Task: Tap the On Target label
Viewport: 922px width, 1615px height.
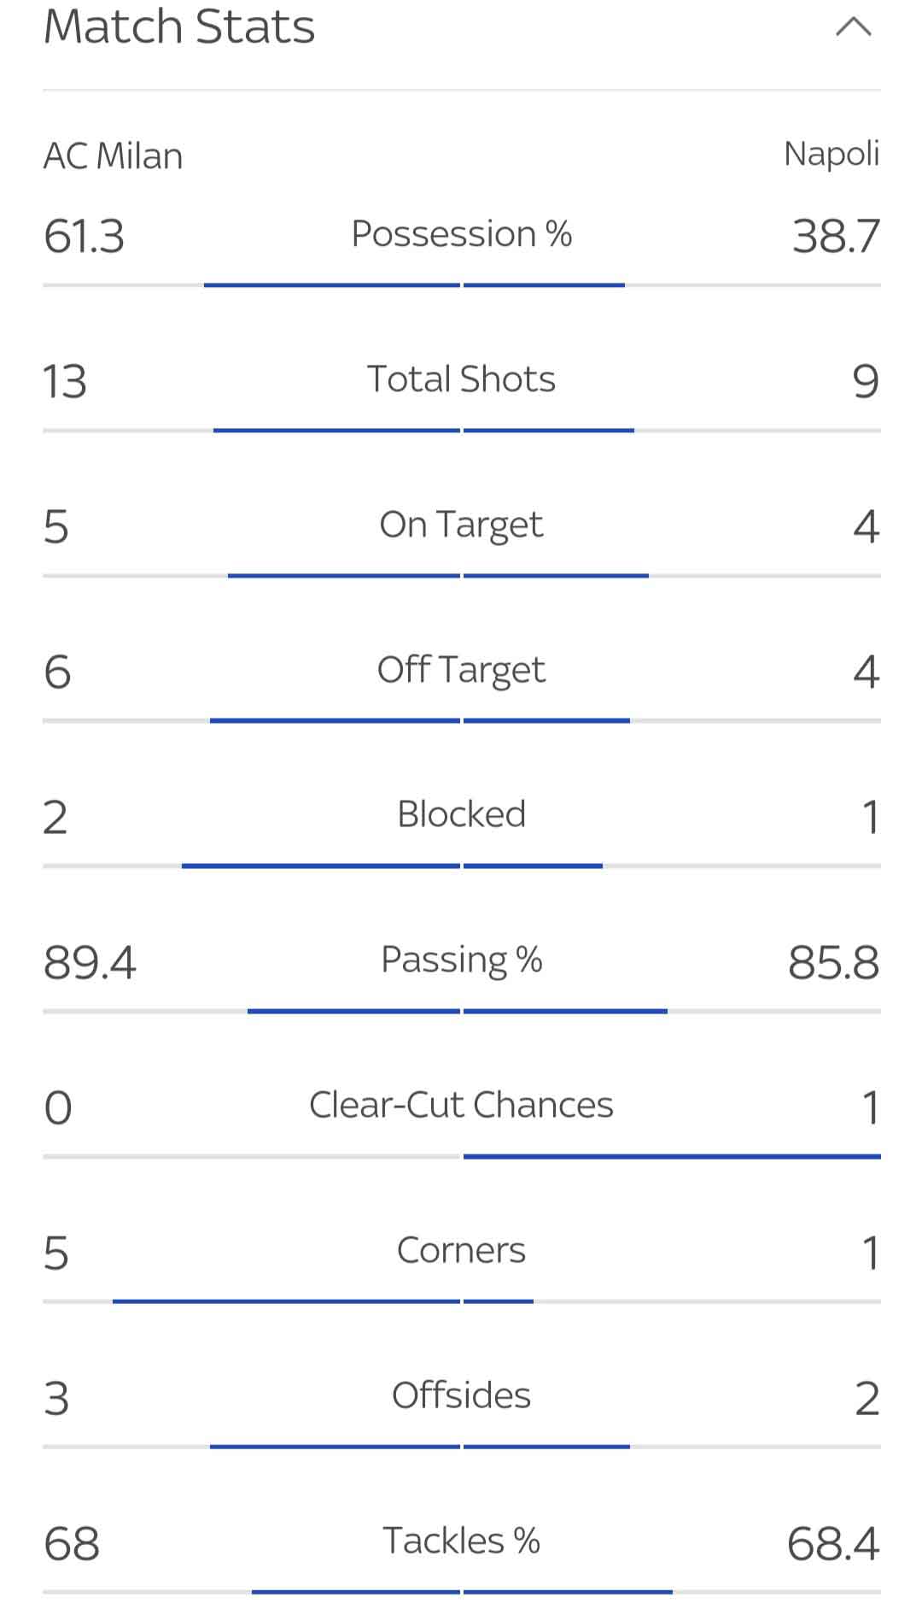Action: coord(461,525)
